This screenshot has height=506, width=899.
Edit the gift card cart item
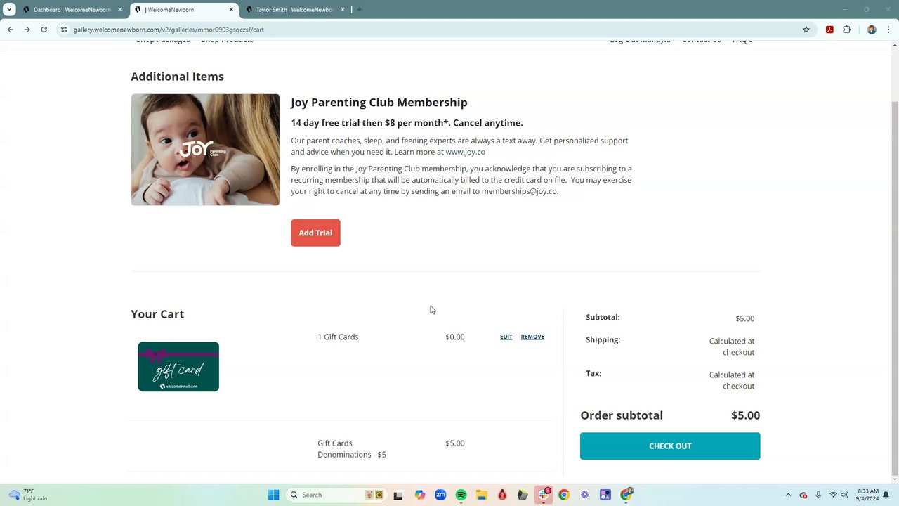click(x=506, y=337)
